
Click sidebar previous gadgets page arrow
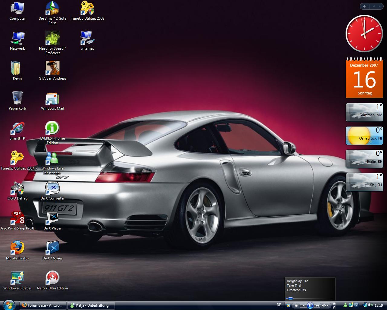373,6
